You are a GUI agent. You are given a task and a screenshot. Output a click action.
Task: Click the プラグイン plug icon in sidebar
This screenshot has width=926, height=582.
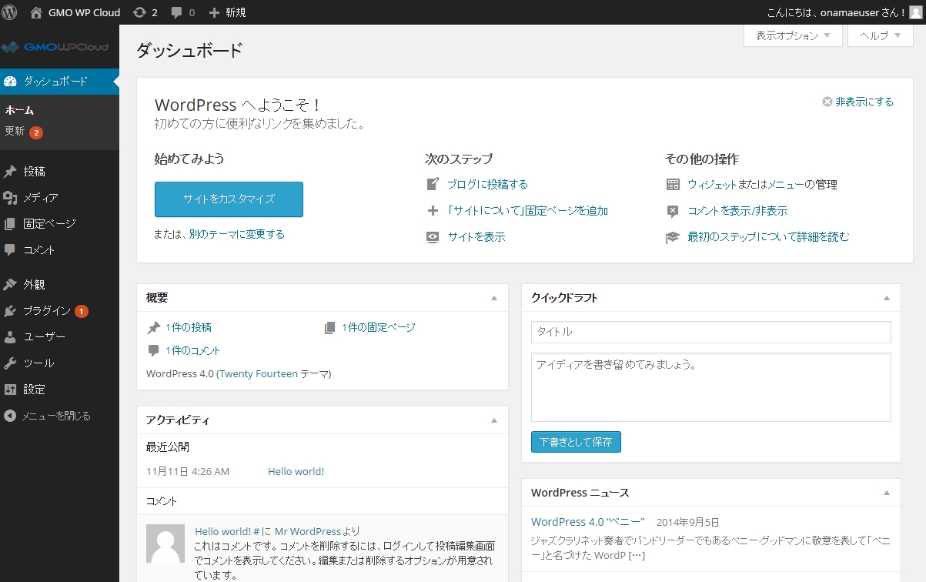click(10, 311)
